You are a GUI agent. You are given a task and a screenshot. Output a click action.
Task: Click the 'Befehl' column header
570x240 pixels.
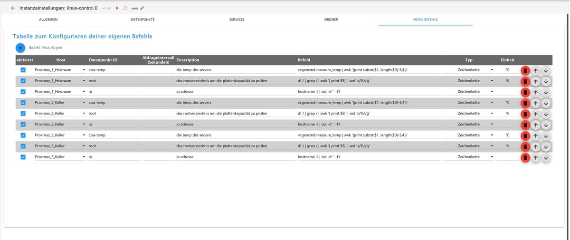click(304, 60)
